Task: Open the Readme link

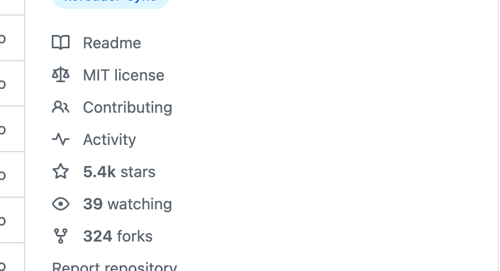Action: (x=112, y=43)
